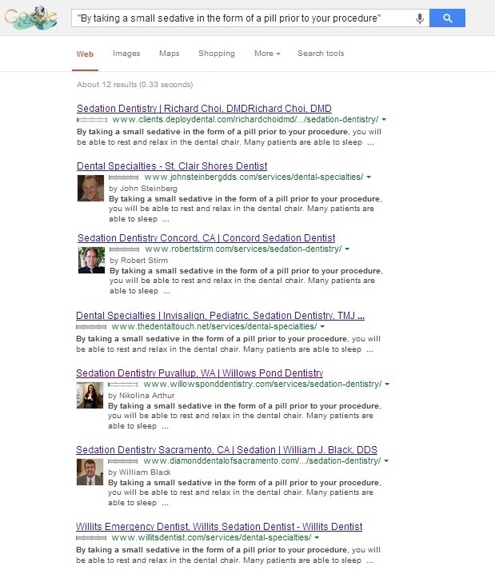Click the 'by Robert Stirm' author text
Image resolution: width=495 pixels, height=570 pixels.
[138, 261]
